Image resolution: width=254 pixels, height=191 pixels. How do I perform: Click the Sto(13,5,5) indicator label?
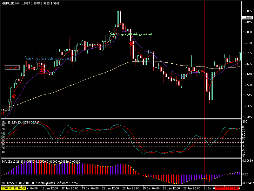pyautogui.click(x=10, y=122)
